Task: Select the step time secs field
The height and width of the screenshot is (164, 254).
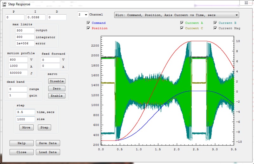Action: (x=25, y=112)
